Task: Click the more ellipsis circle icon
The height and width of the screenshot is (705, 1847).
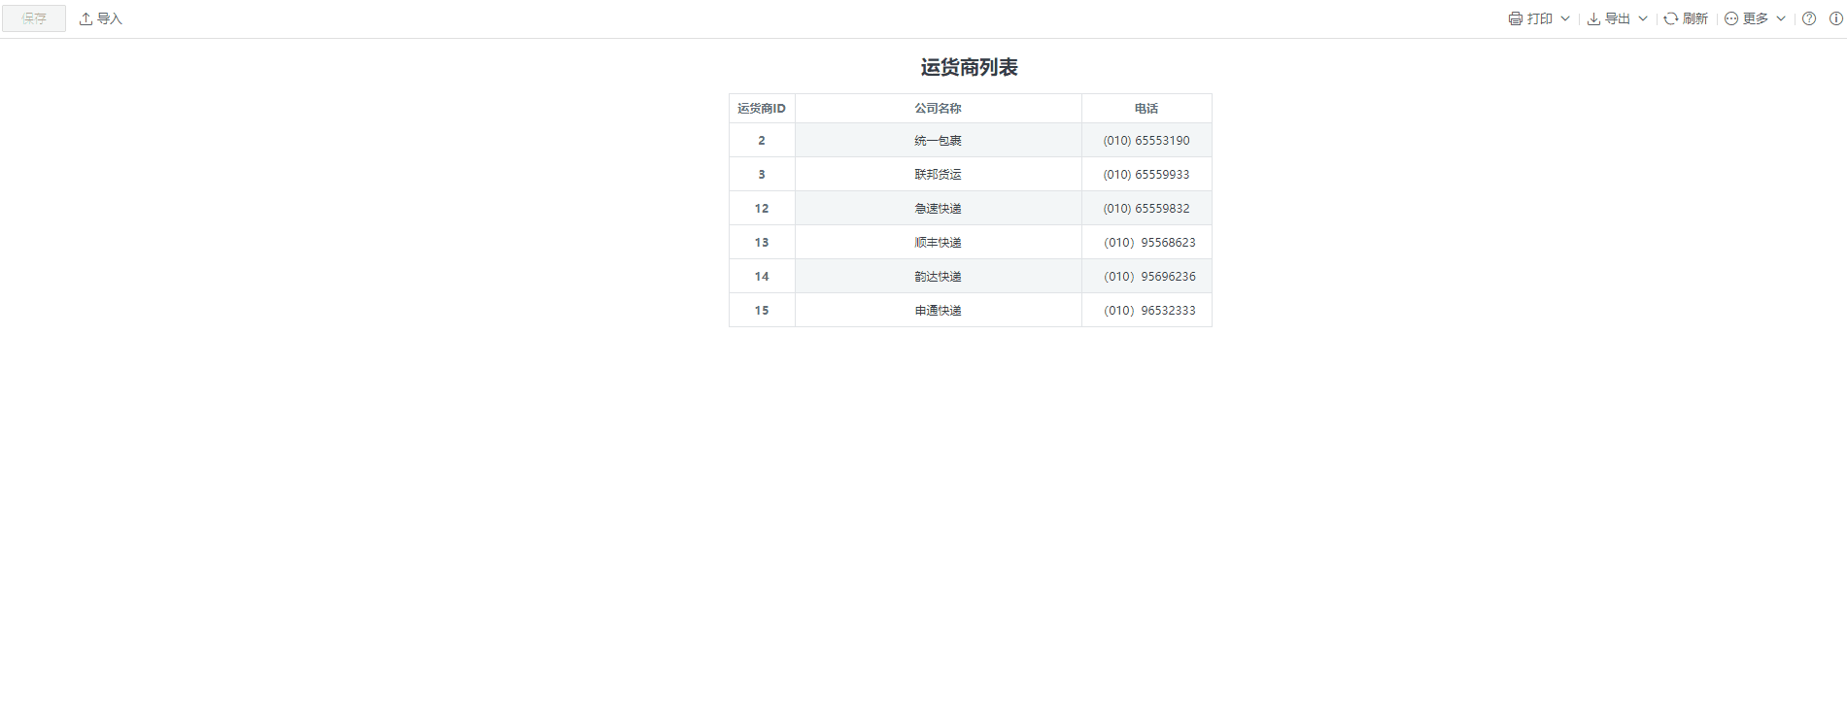Action: coord(1730,18)
